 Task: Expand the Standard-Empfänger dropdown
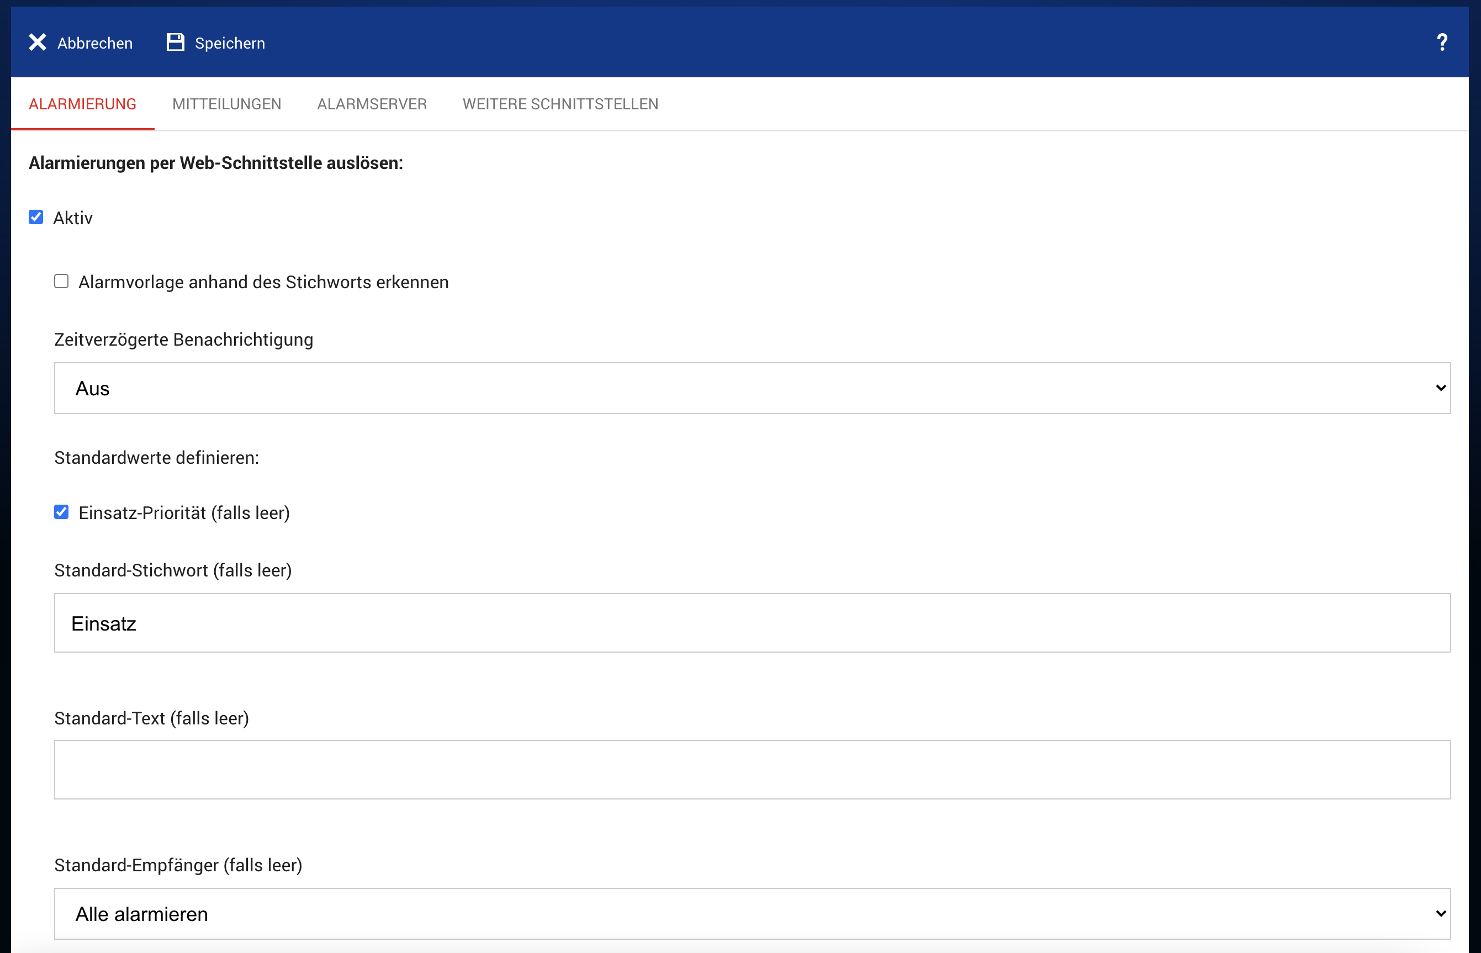752,914
